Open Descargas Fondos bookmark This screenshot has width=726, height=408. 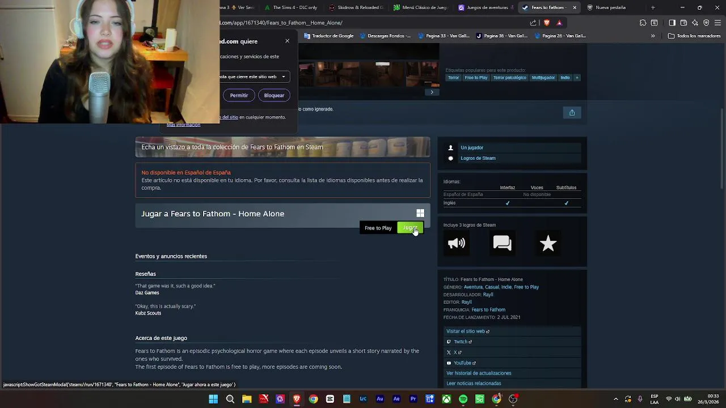pyautogui.click(x=385, y=36)
